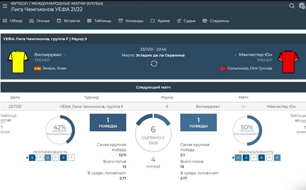Click the Norway flag next to Сольскьер

tap(223, 68)
